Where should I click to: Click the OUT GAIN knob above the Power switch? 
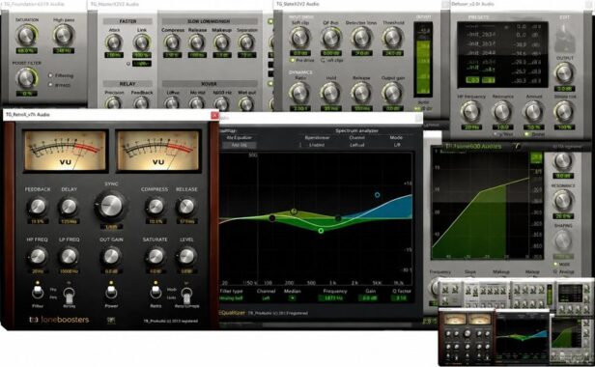pos(111,257)
